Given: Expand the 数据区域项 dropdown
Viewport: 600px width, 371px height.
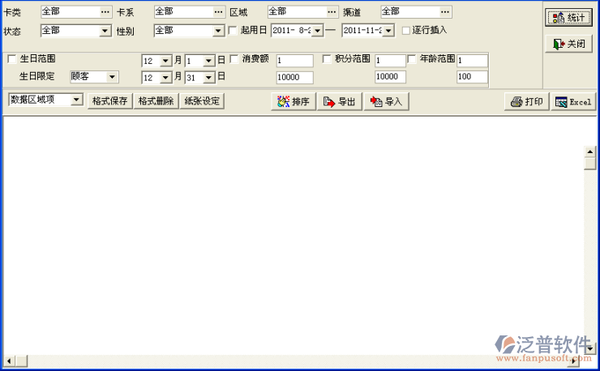Looking at the screenshot, I should 76,100.
